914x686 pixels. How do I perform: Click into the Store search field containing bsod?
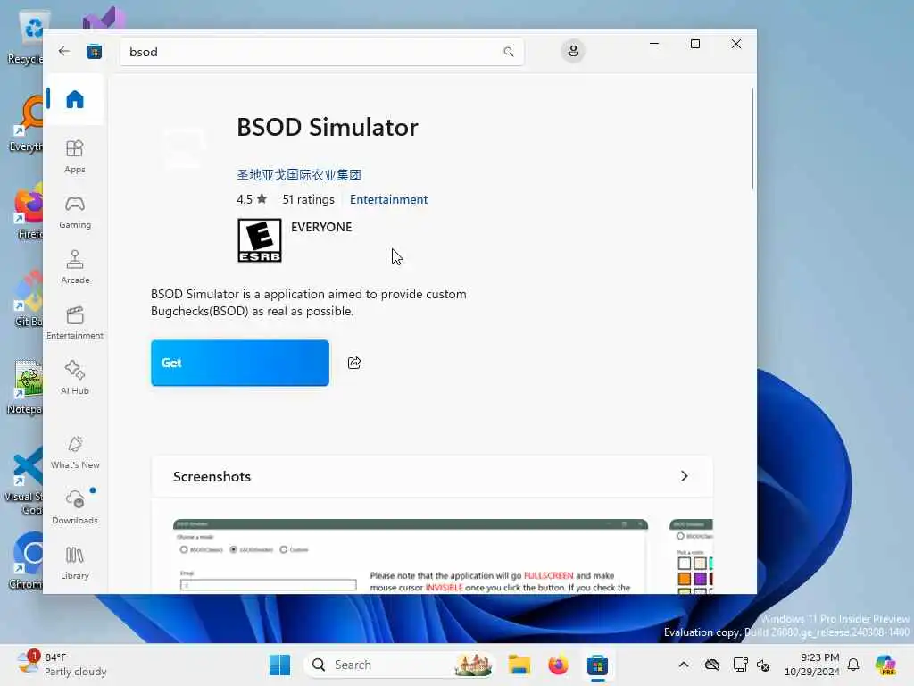click(x=321, y=52)
